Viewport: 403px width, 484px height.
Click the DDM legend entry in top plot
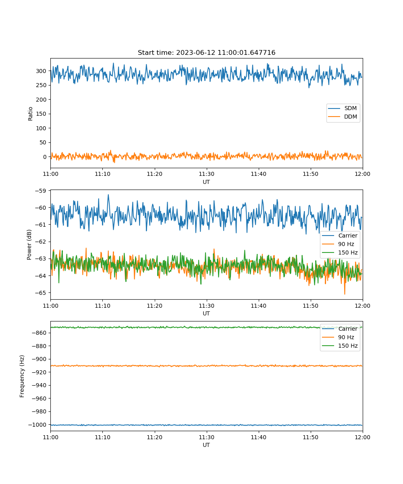click(x=350, y=117)
